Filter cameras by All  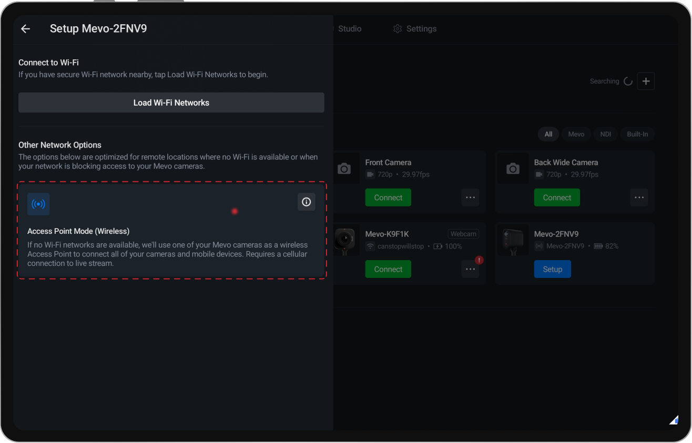[548, 134]
